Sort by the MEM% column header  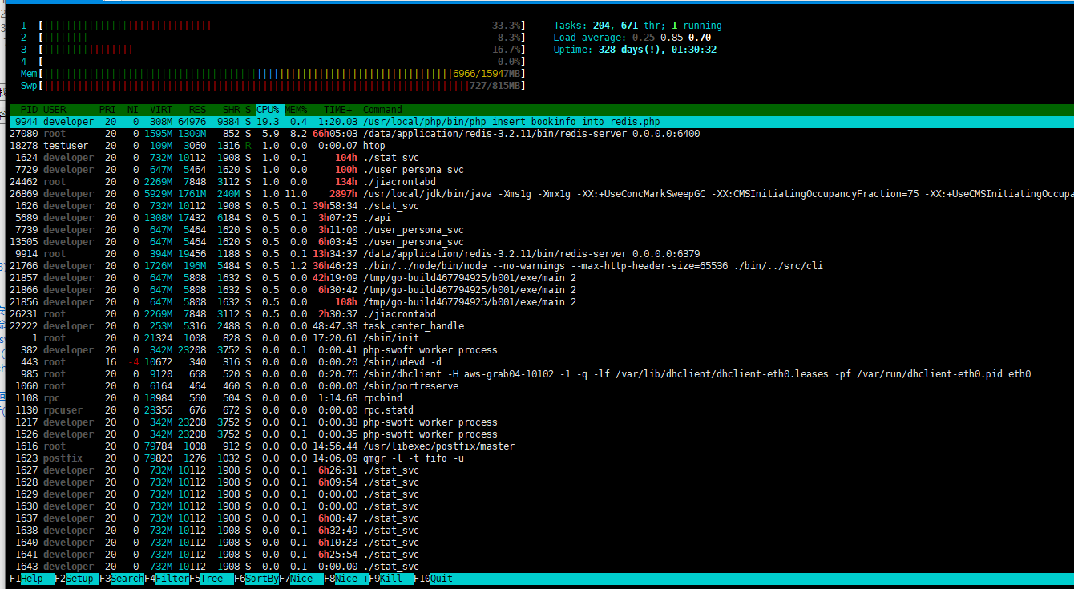tap(296, 110)
